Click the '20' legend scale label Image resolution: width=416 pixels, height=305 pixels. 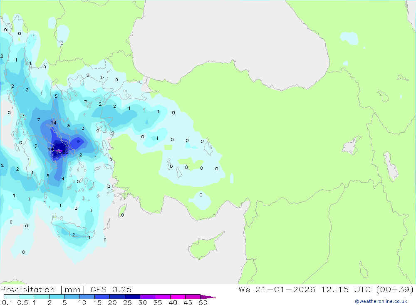(112, 303)
